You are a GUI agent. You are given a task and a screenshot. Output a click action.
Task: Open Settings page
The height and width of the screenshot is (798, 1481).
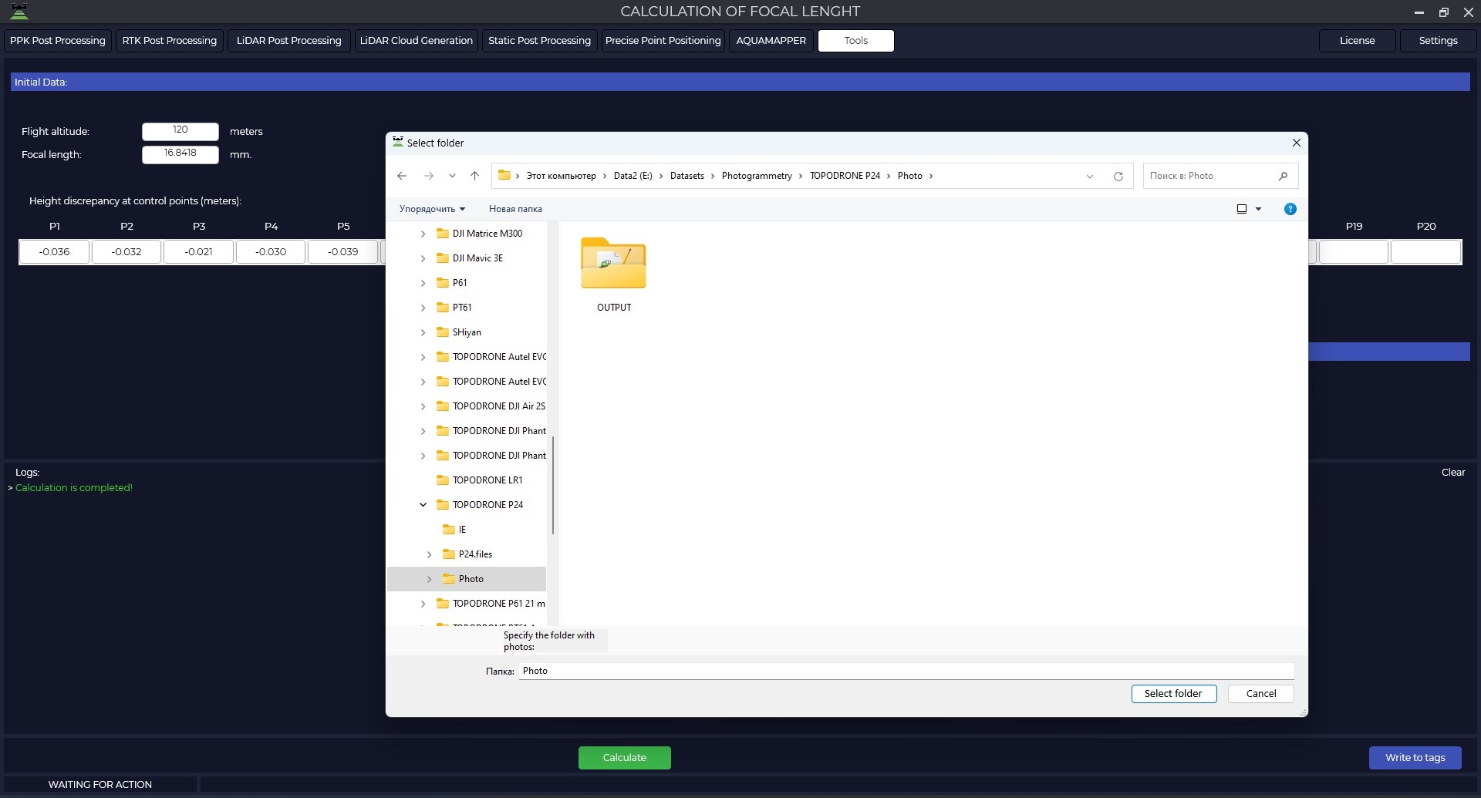[x=1438, y=41]
